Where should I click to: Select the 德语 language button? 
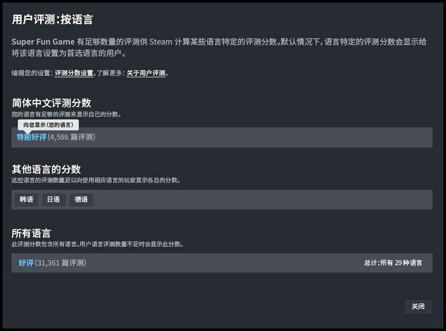tap(81, 200)
